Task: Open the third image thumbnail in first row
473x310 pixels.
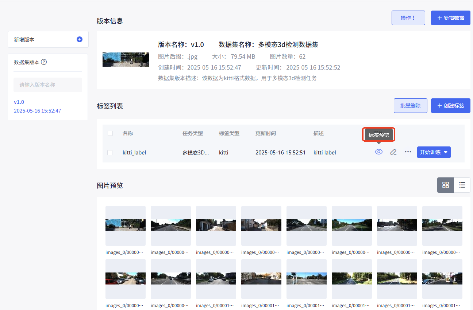Action: [216, 226]
